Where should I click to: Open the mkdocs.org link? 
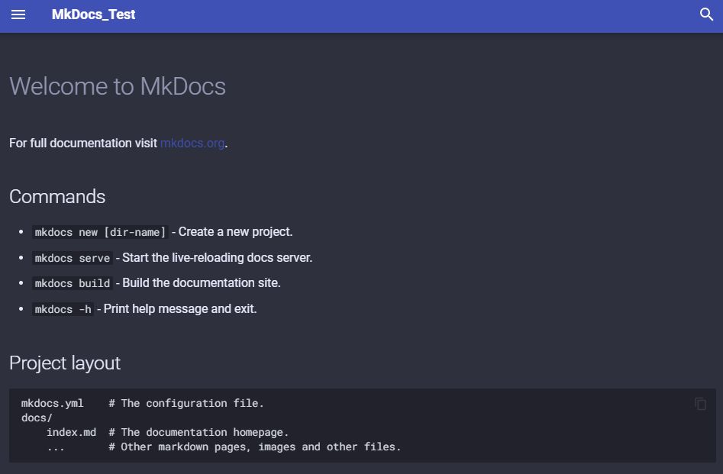[x=192, y=143]
